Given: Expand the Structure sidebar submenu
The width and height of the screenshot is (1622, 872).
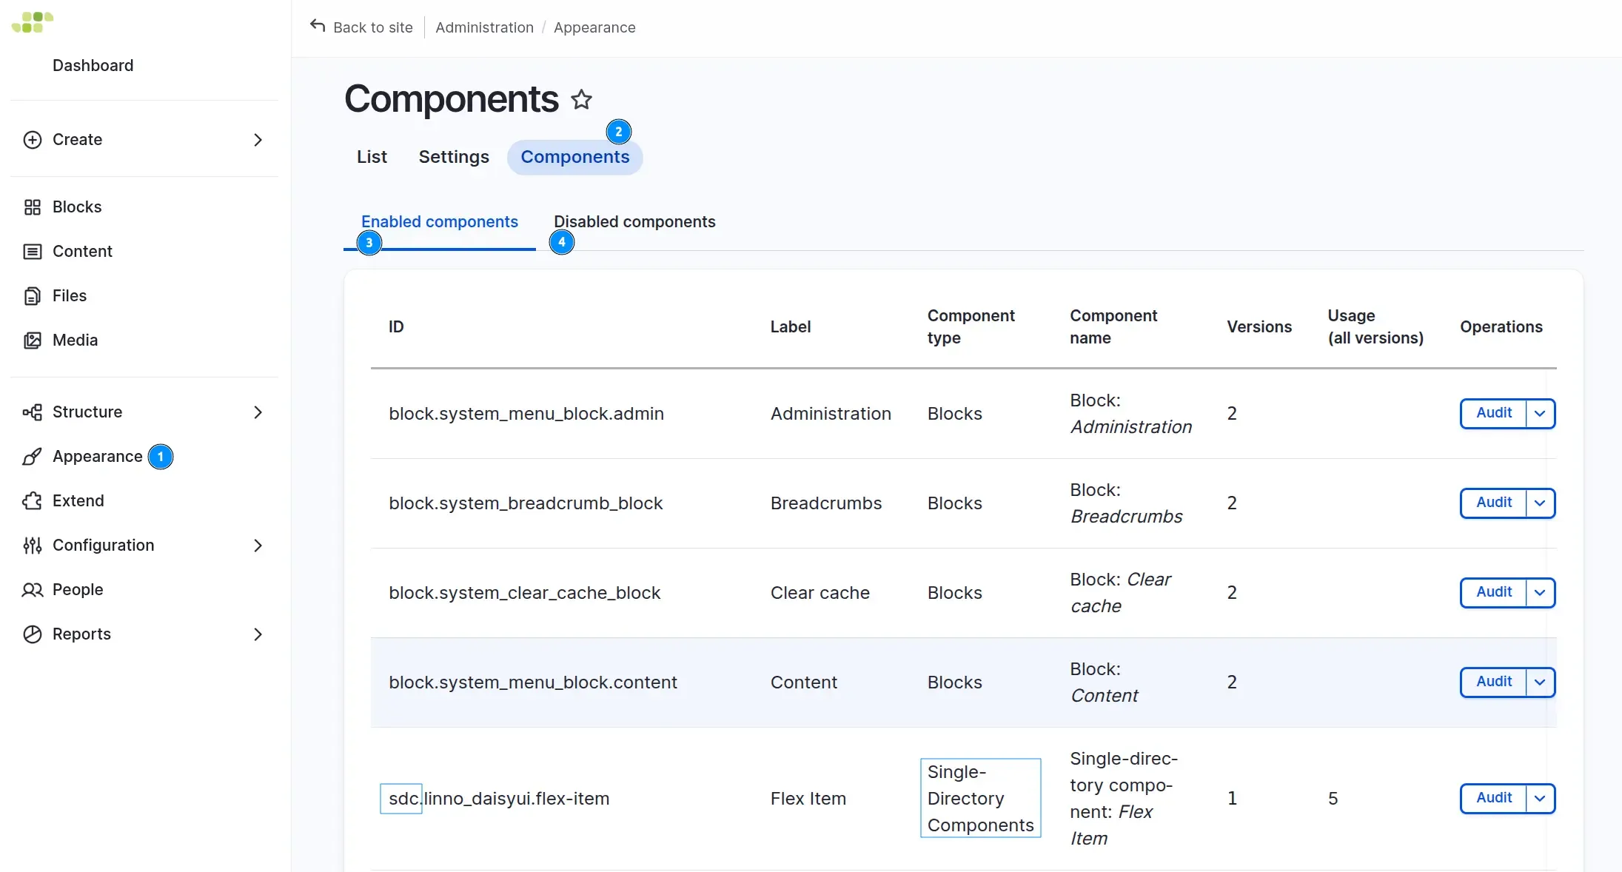Looking at the screenshot, I should click(258, 412).
